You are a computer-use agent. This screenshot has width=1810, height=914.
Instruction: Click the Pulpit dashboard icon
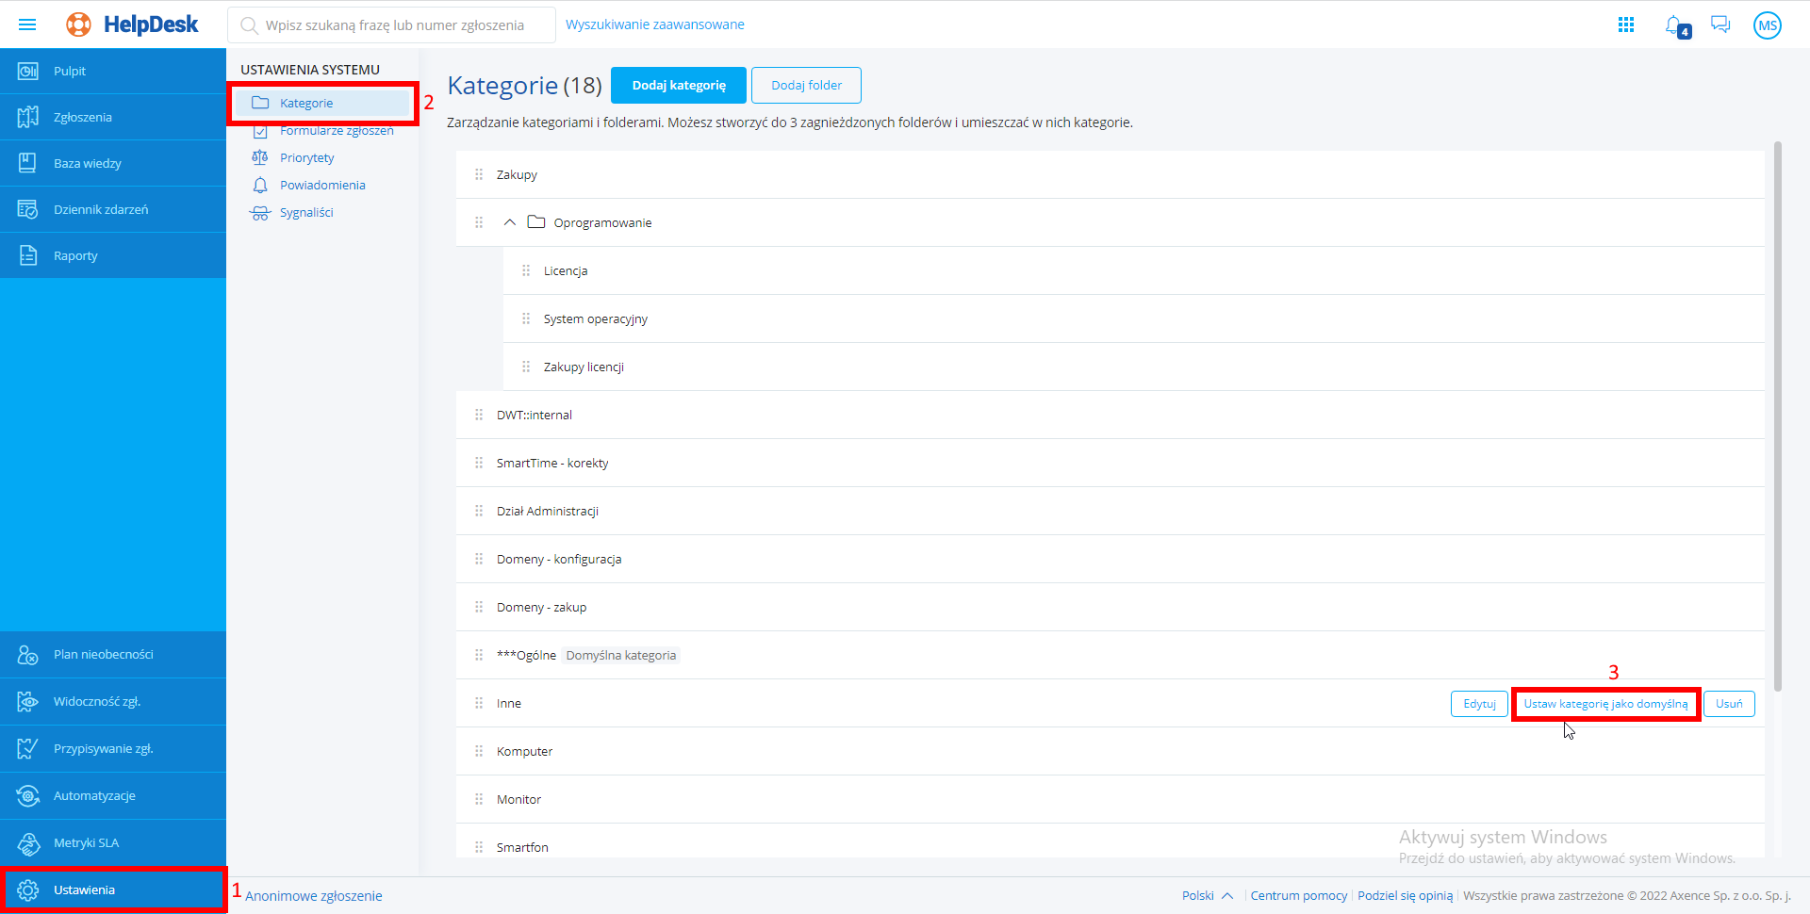[x=28, y=71]
